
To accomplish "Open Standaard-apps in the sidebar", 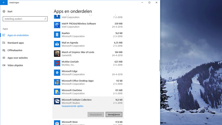I will pos(15,43).
